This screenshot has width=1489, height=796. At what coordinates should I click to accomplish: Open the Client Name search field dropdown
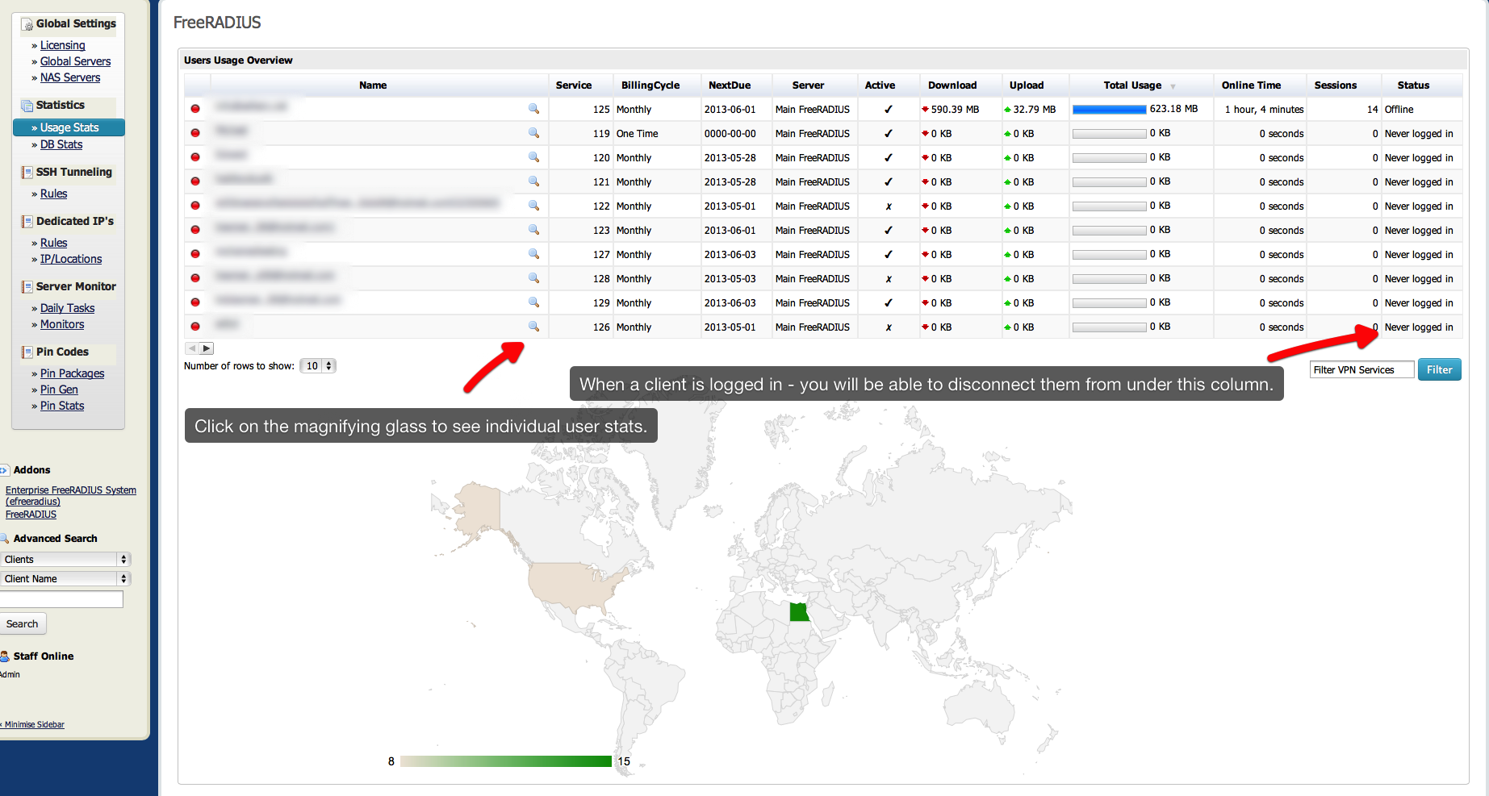(65, 578)
